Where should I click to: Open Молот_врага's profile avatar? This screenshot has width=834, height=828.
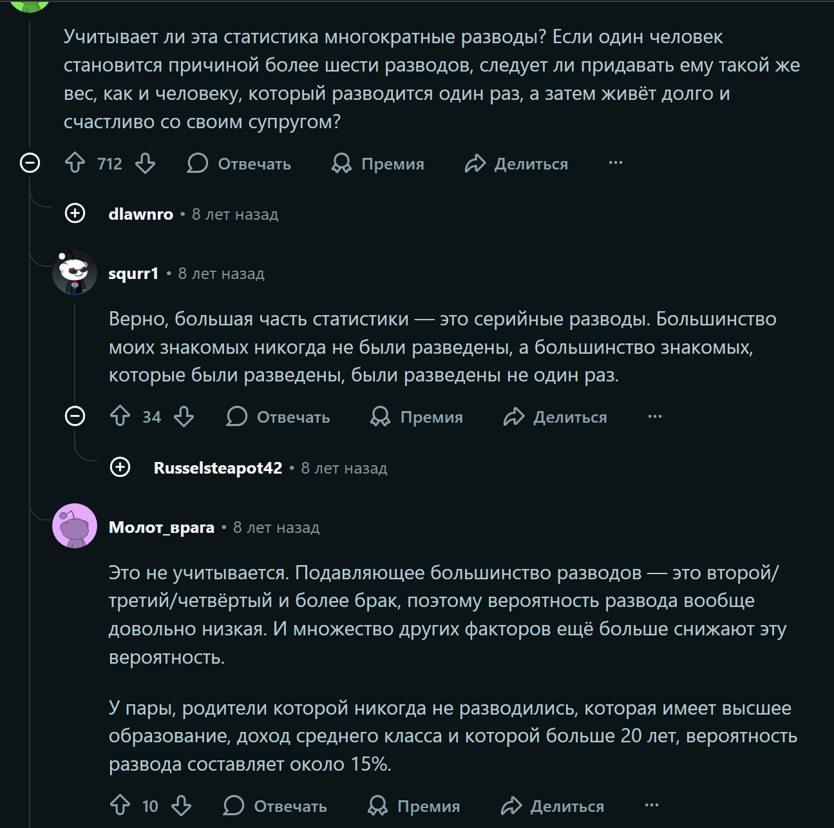click(75, 526)
